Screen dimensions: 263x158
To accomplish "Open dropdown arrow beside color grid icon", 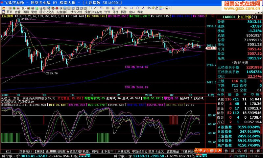I will pyautogui.click(x=163, y=8).
